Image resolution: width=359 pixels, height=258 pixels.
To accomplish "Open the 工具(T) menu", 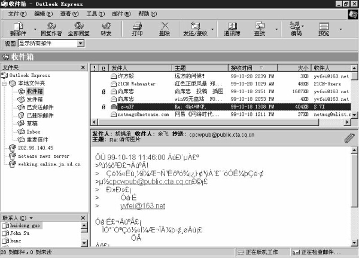I will click(96, 14).
